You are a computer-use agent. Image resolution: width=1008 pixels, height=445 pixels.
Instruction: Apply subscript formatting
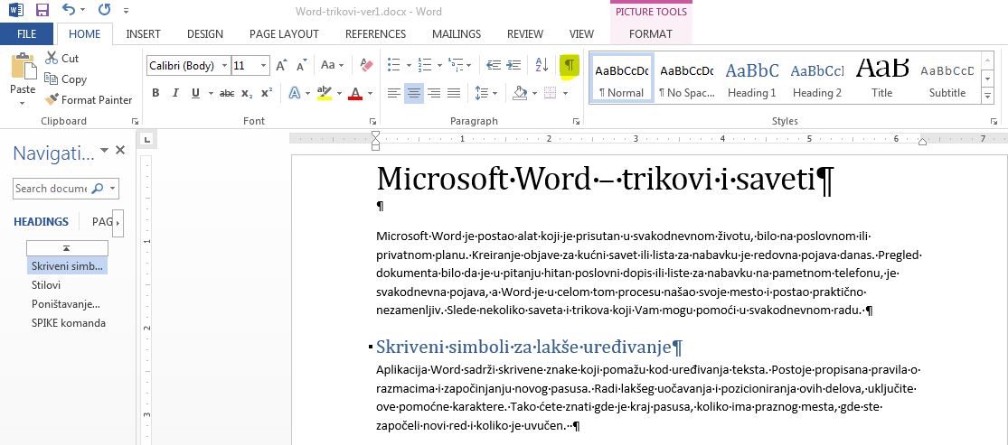(x=247, y=94)
